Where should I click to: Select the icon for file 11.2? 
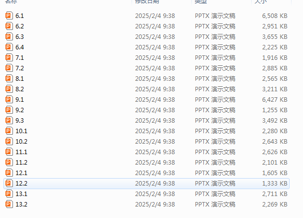click(x=9, y=162)
